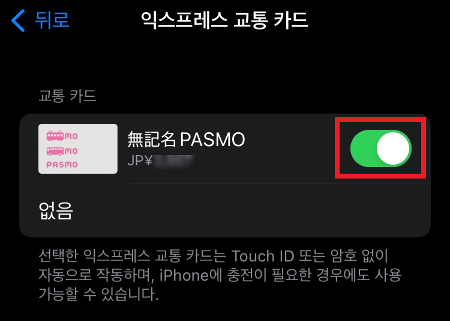Tap the blurred balance amount under PASMO
The width and height of the screenshot is (450, 321).
(x=174, y=161)
